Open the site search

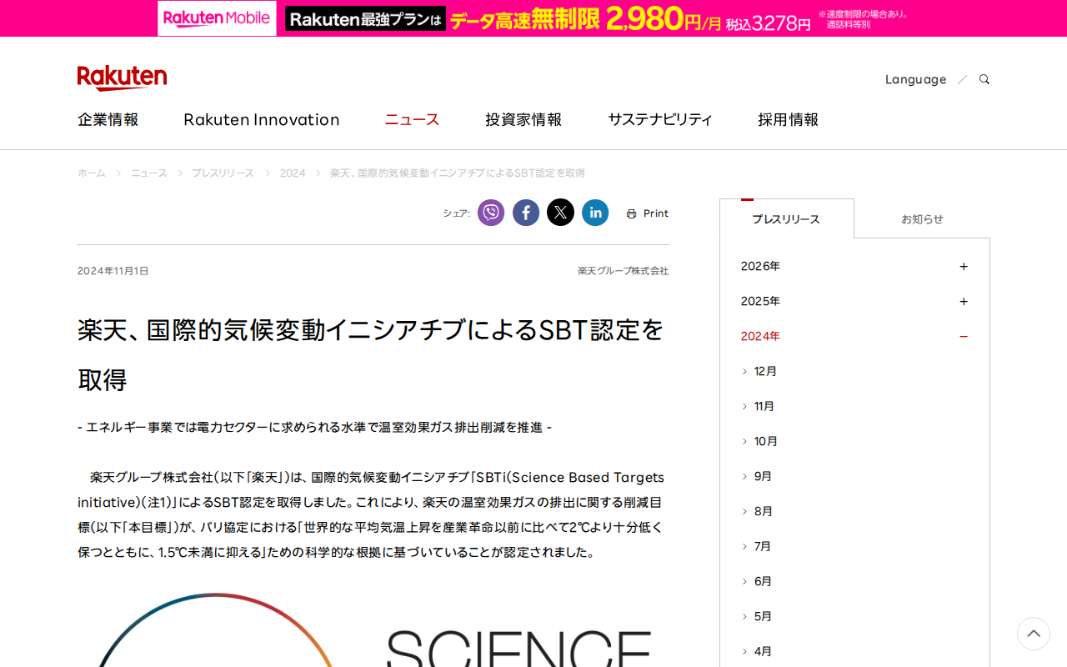tap(984, 78)
